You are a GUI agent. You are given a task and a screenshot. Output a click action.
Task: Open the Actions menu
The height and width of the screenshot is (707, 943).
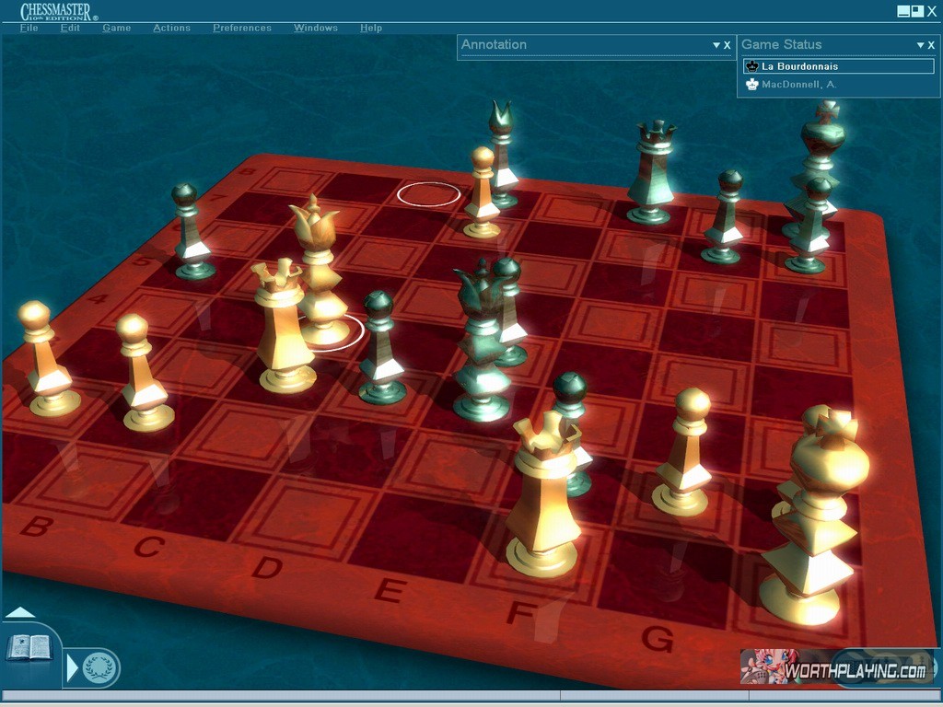tap(171, 28)
